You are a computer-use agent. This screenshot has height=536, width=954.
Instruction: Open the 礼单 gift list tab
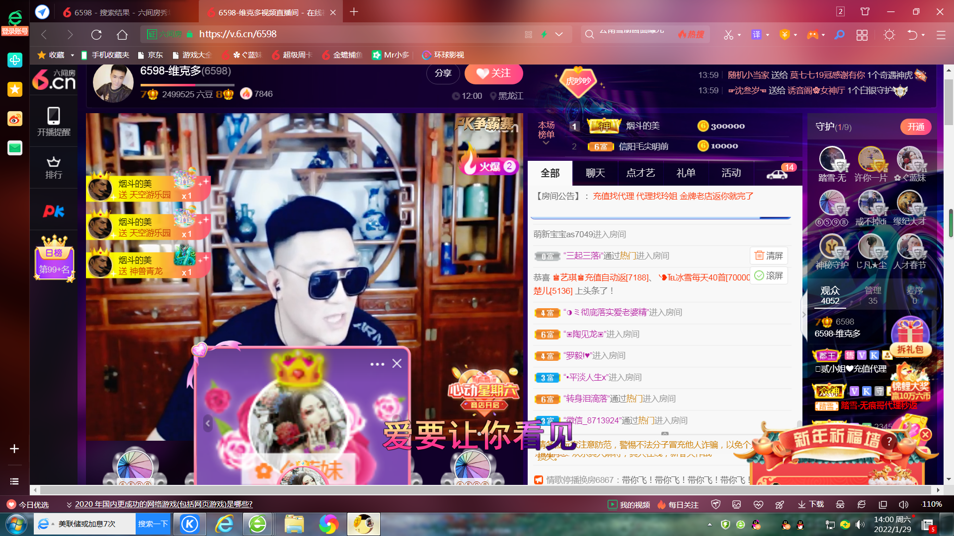pos(686,173)
